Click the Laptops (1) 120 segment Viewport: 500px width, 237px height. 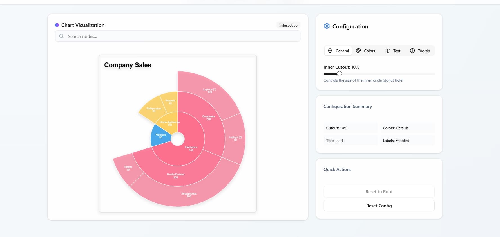210,91
